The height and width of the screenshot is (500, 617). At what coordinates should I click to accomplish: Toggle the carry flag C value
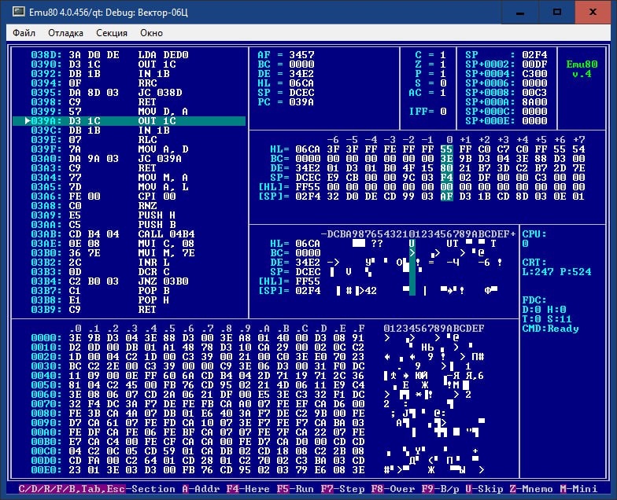point(442,54)
